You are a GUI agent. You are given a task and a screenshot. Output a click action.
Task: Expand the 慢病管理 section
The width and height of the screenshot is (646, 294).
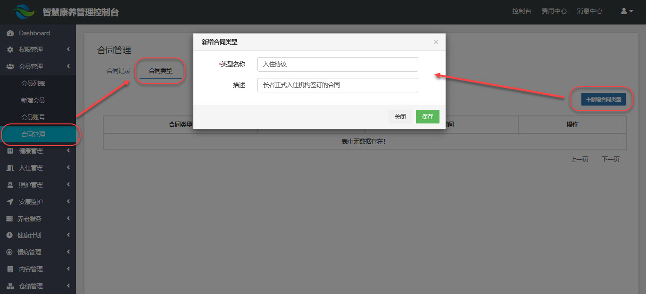coord(68,252)
